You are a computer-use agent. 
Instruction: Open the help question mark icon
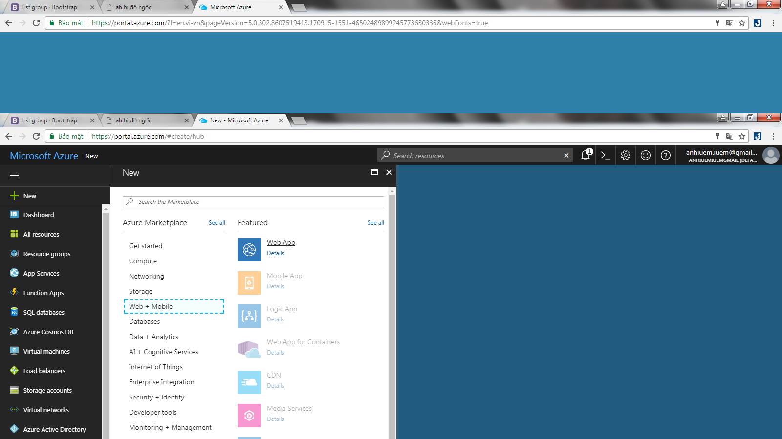(666, 155)
